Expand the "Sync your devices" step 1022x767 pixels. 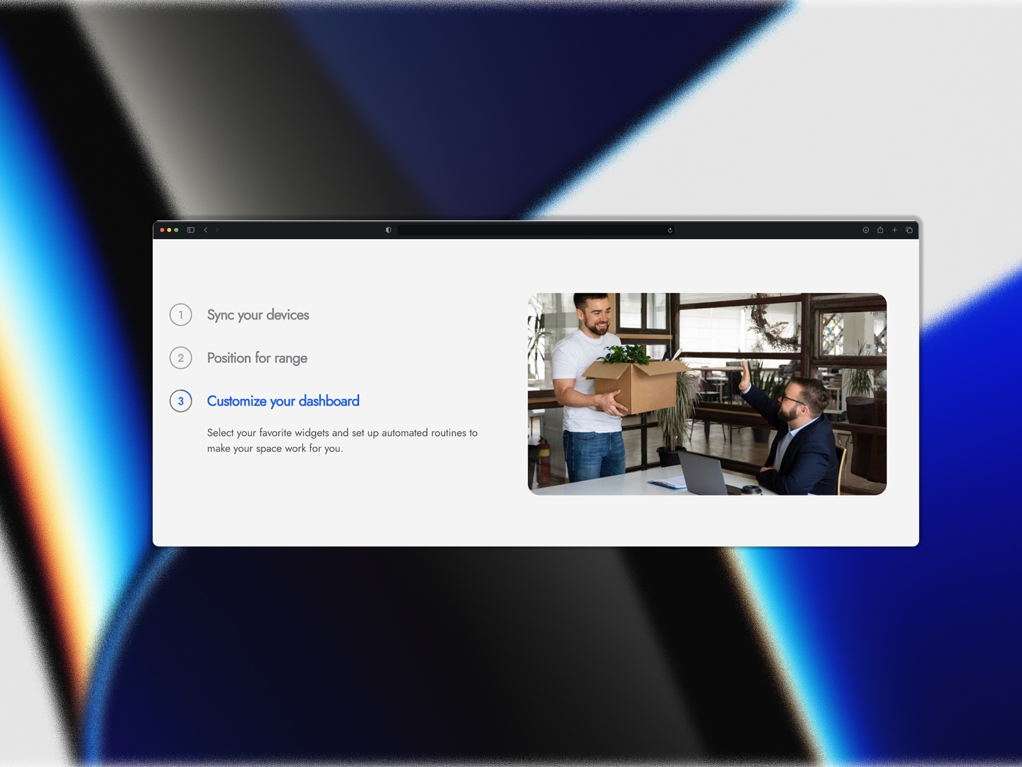(x=258, y=314)
